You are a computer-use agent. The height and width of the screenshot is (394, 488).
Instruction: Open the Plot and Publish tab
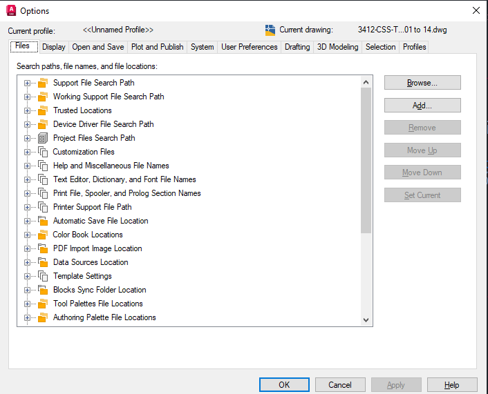tap(157, 47)
